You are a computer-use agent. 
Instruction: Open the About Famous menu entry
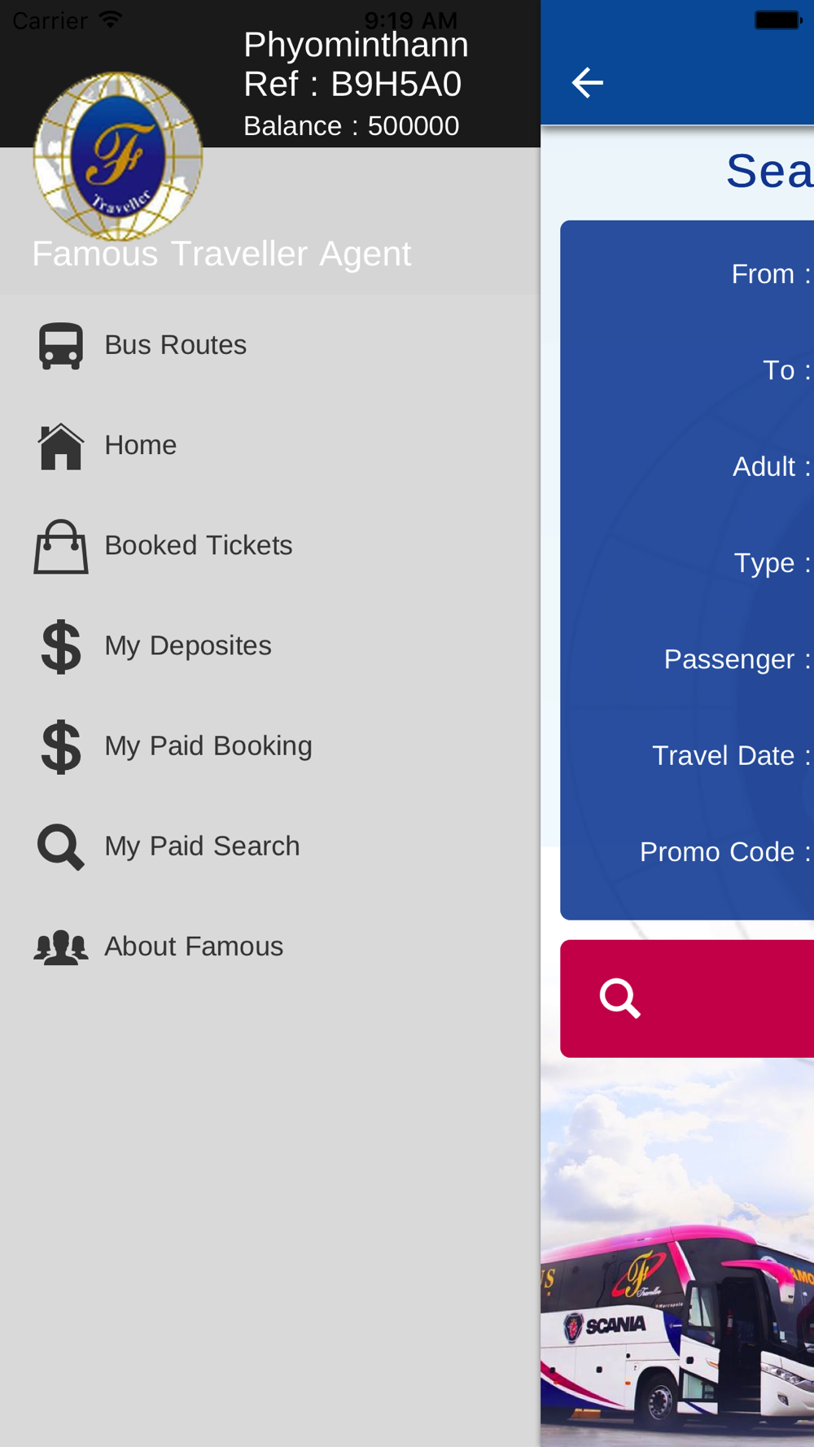(194, 946)
